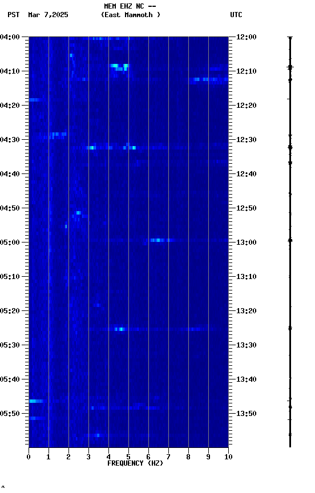The image size is (315, 493).
Task: Click the 3-5 Hz event streak at 12:32
Action: click(x=112, y=147)
